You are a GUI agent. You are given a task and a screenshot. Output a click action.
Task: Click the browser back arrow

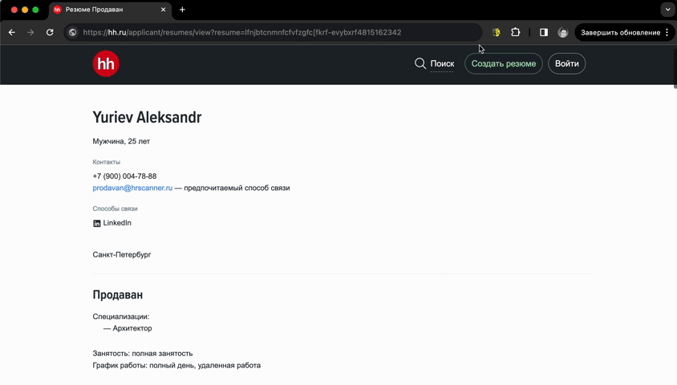(x=11, y=33)
